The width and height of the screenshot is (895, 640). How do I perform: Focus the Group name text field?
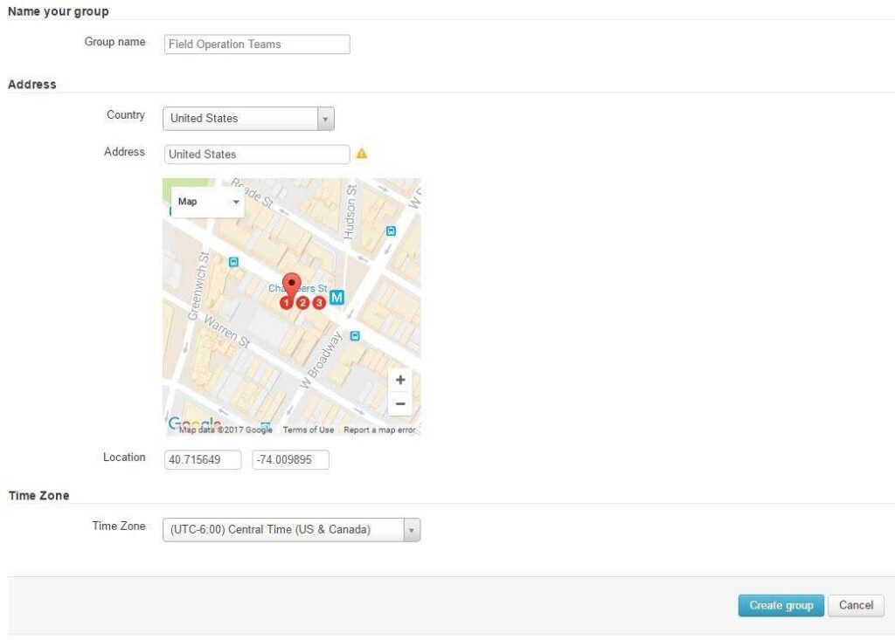[x=257, y=45]
